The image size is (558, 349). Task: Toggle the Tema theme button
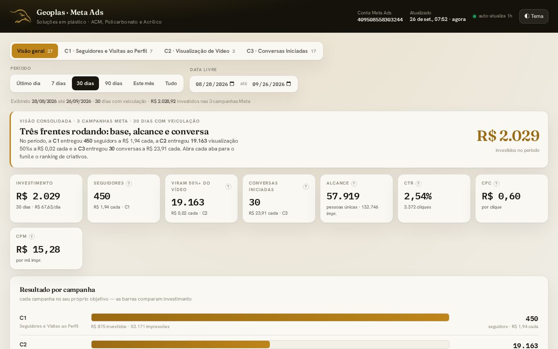pyautogui.click(x=534, y=16)
